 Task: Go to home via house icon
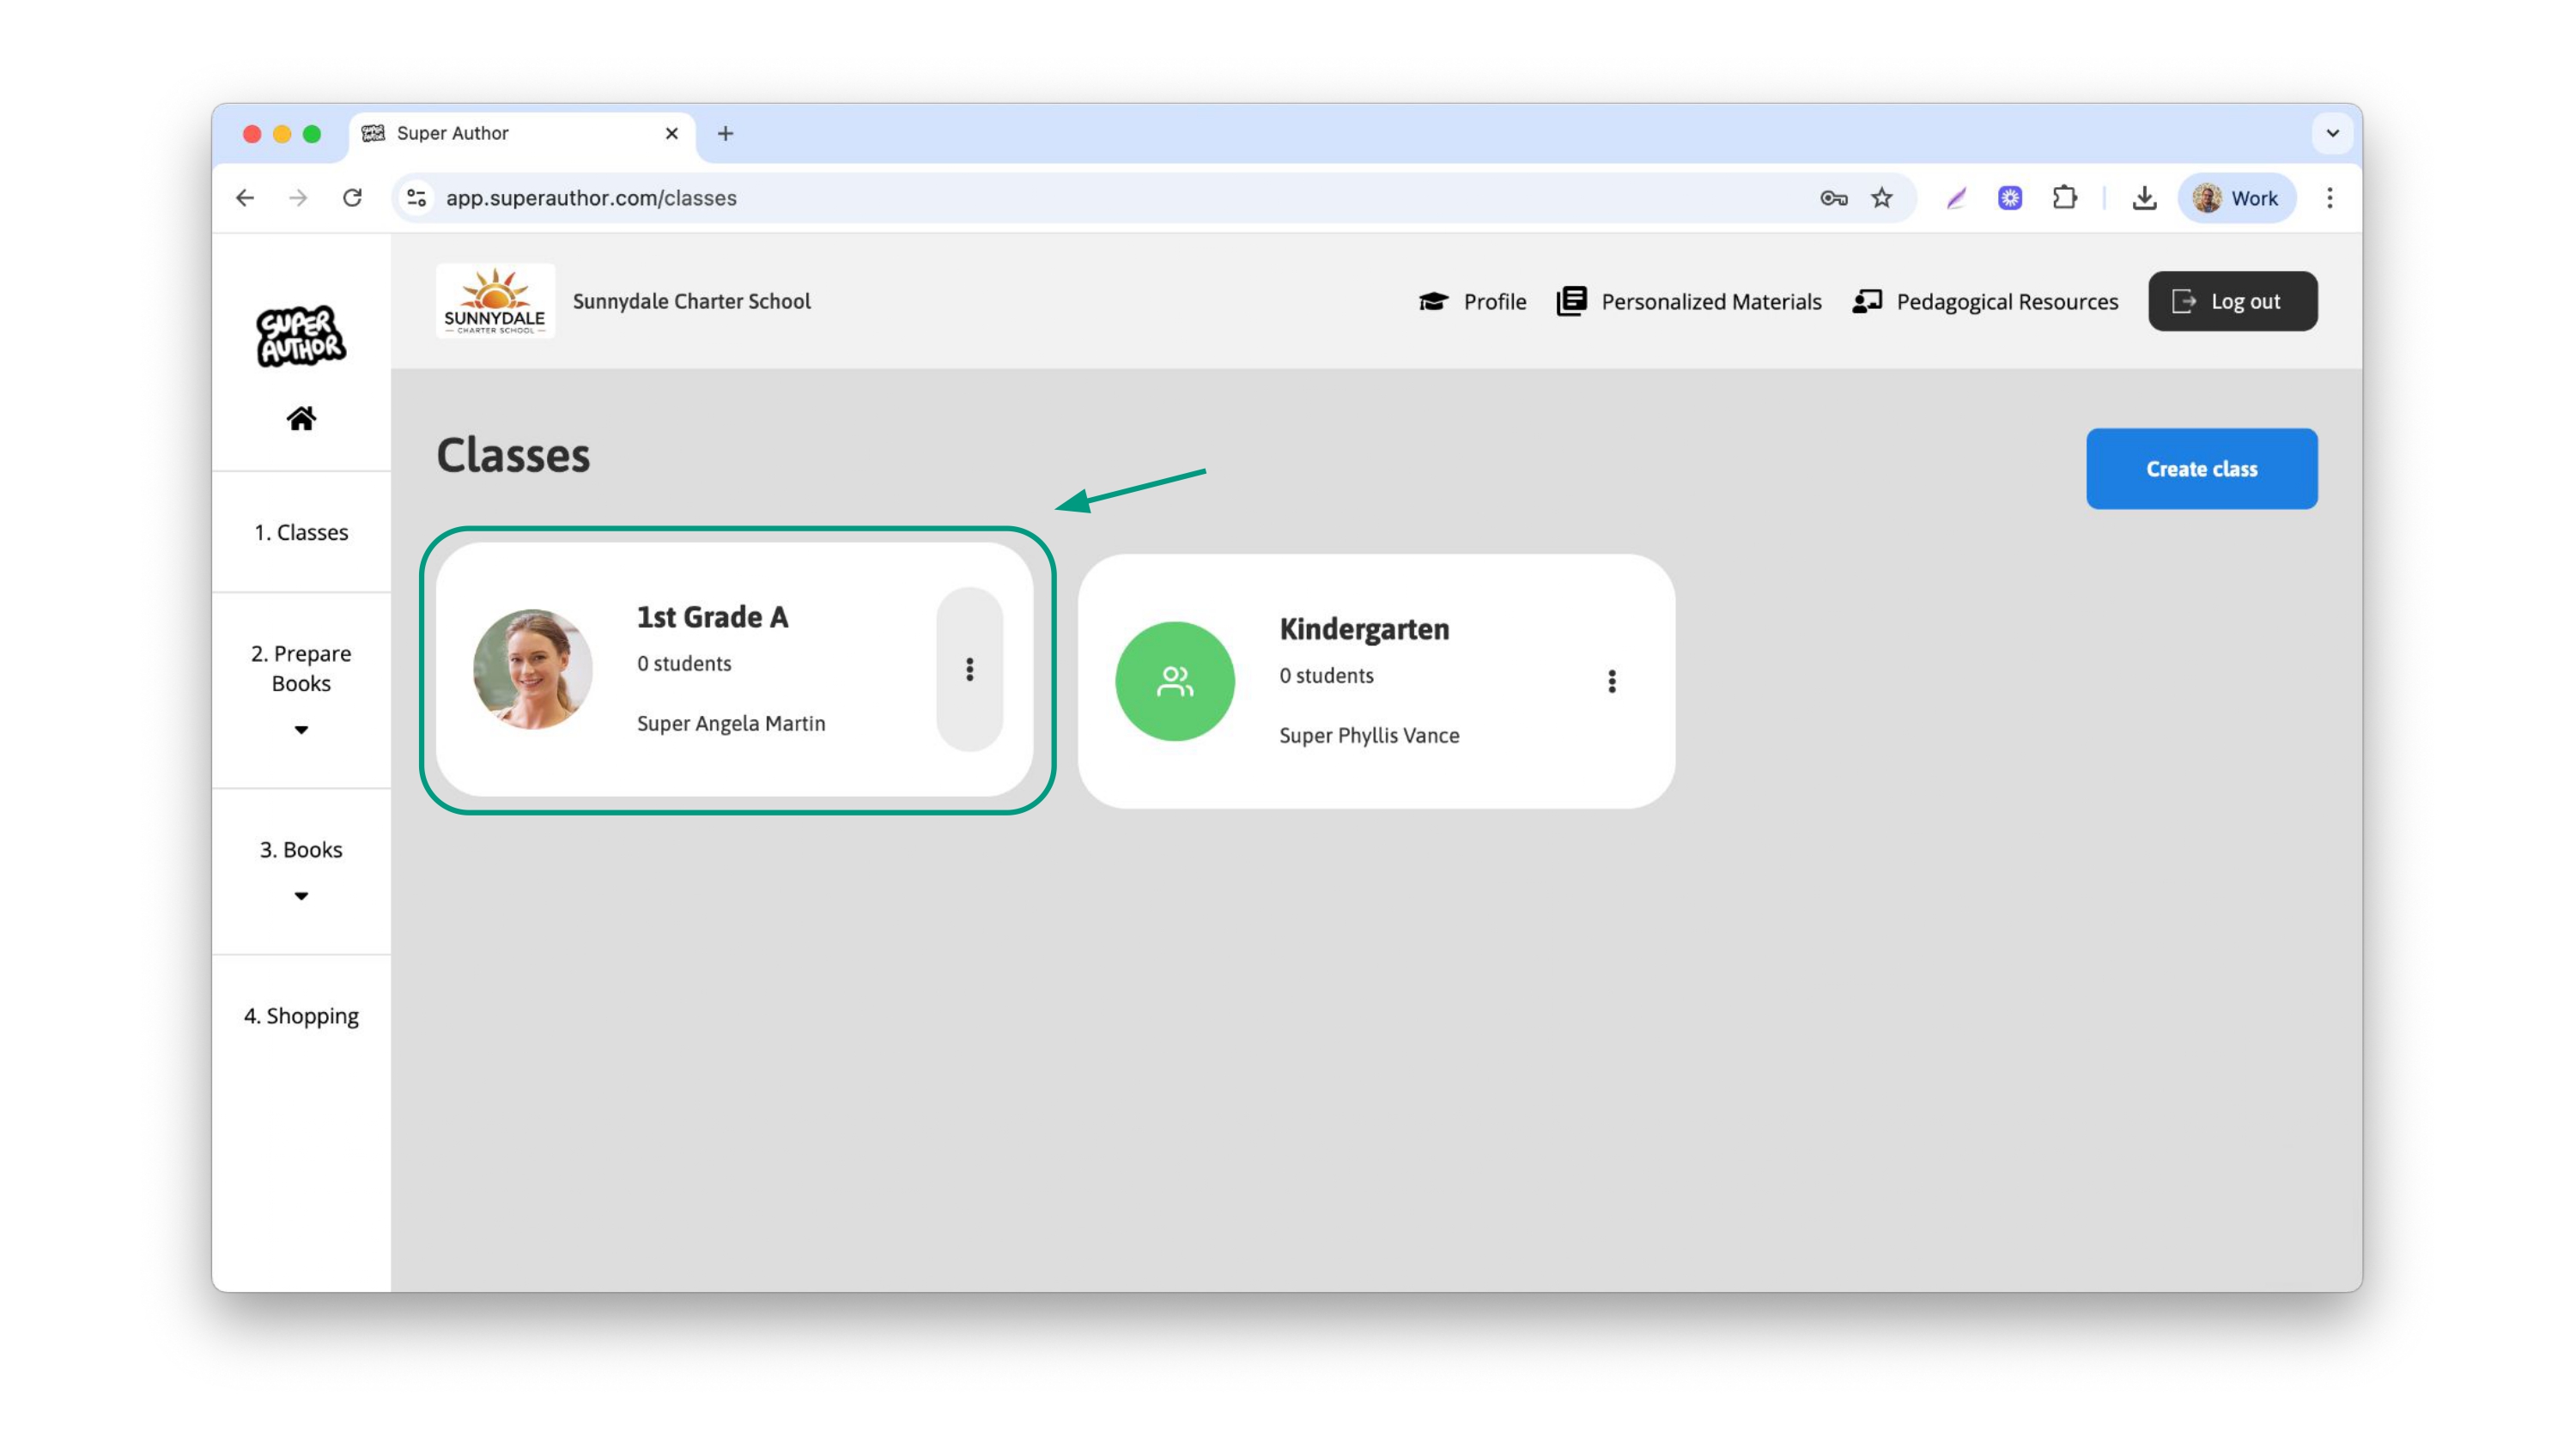[301, 418]
